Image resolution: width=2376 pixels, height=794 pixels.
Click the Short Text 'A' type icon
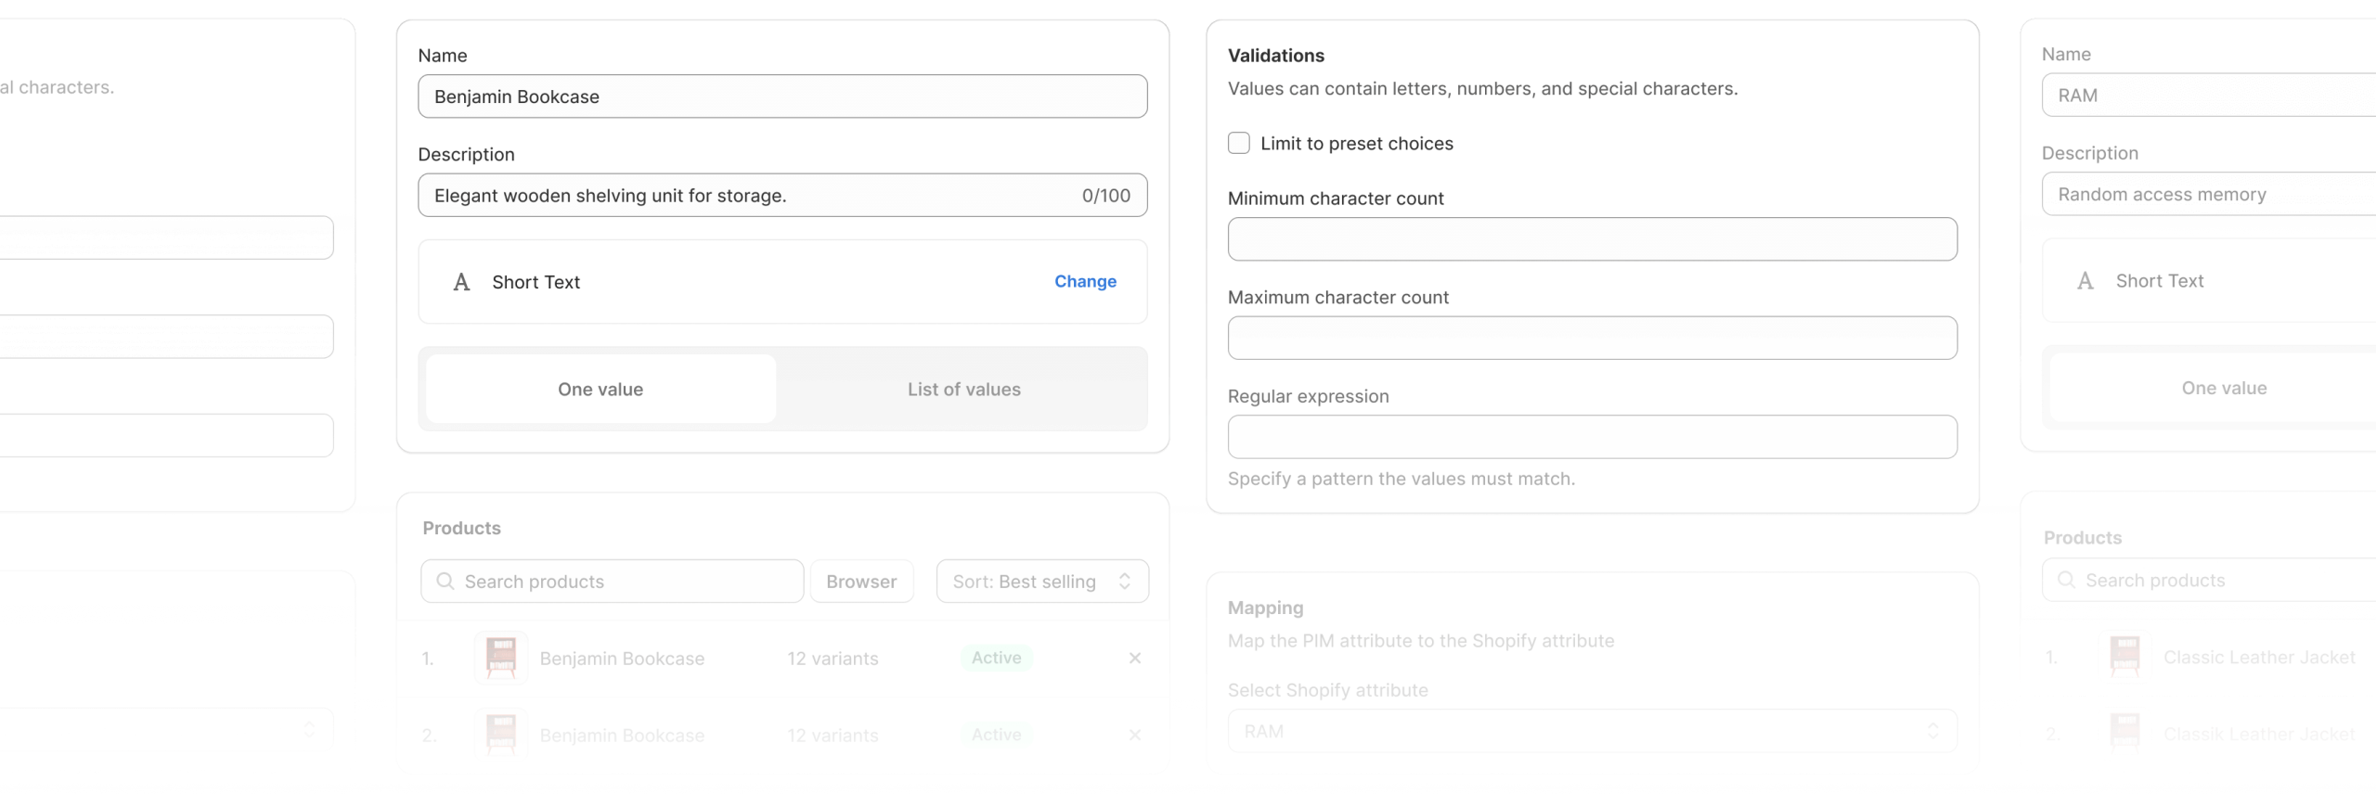[x=461, y=283]
